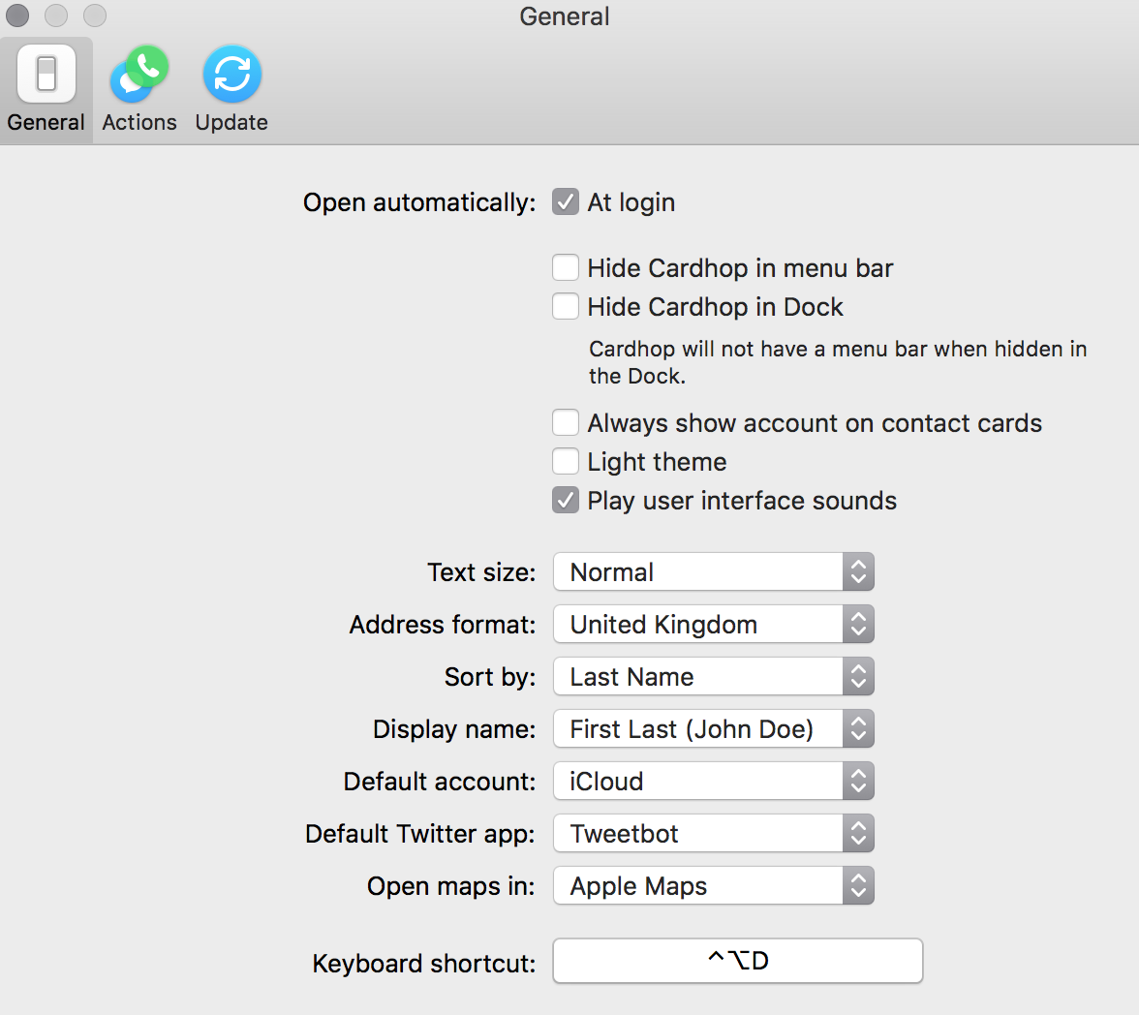
Task: Open the Default Twitter app dropdown
Action: 713,833
